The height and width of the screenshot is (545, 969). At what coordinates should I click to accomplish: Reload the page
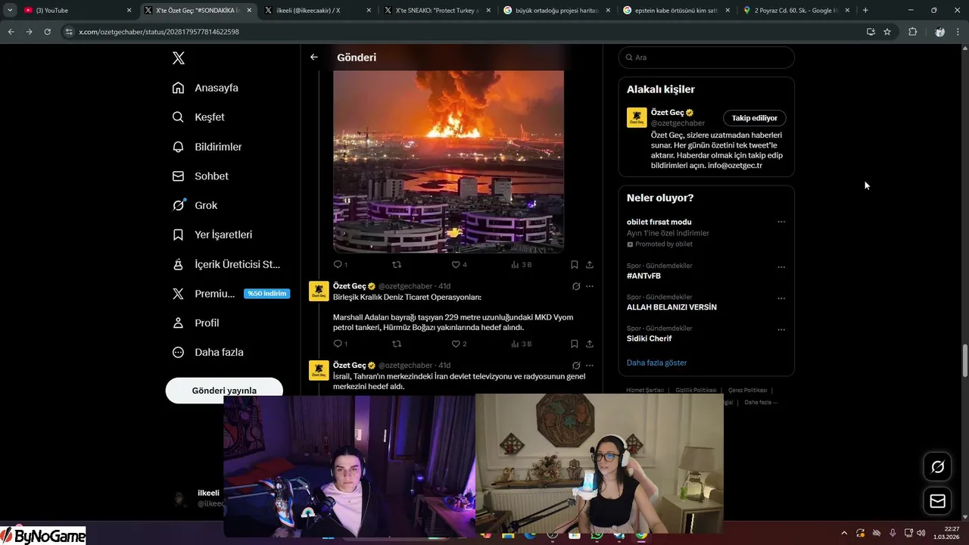point(47,32)
